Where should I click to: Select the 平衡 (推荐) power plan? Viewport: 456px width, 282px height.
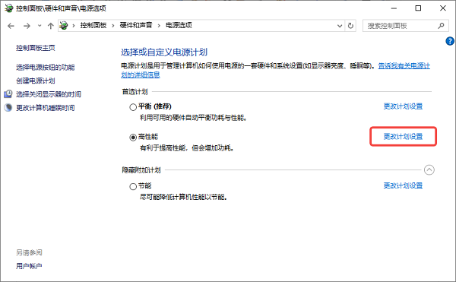133,107
